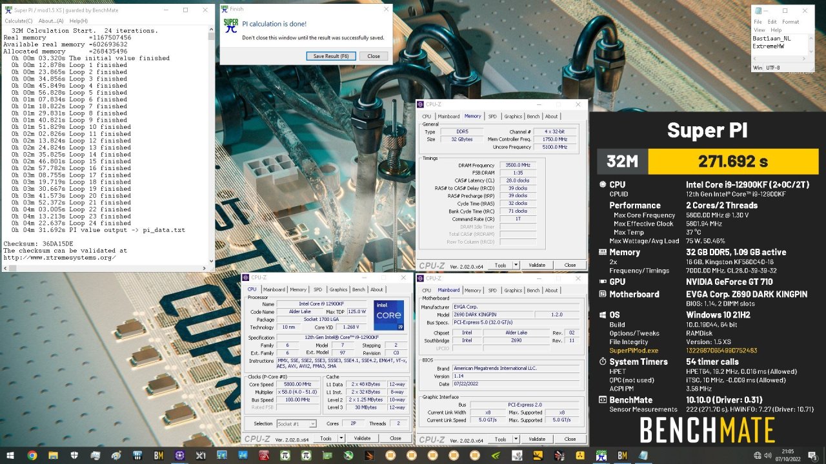The width and height of the screenshot is (826, 464).
Task: Click the Intel Core i9 logo in CPU-Z
Action: tap(389, 315)
